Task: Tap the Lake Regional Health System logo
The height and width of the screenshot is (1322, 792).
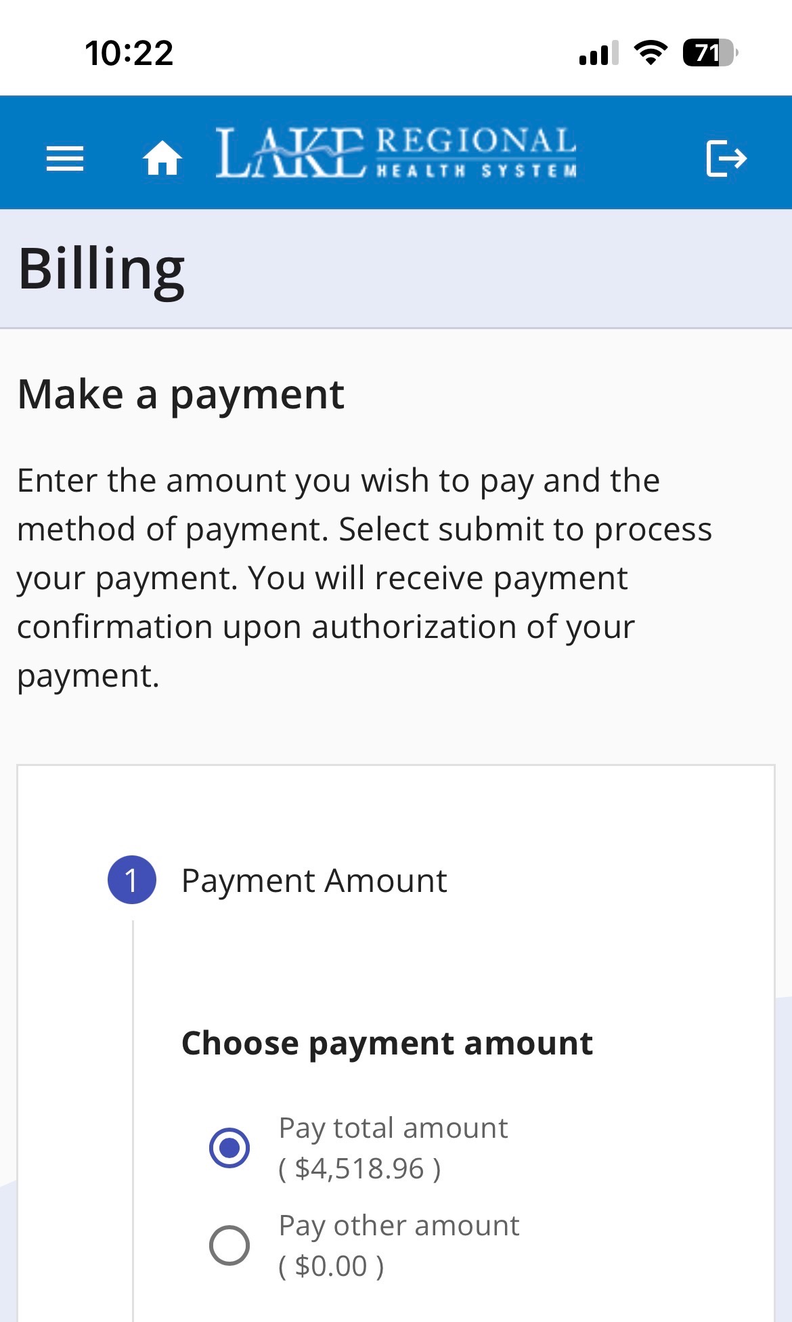Action: (x=396, y=153)
